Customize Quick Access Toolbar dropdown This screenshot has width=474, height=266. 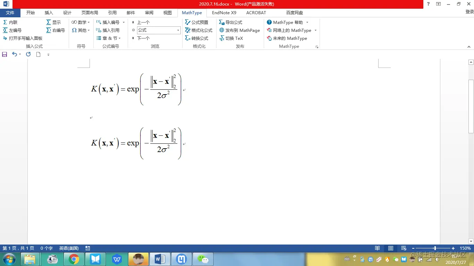pyautogui.click(x=48, y=55)
